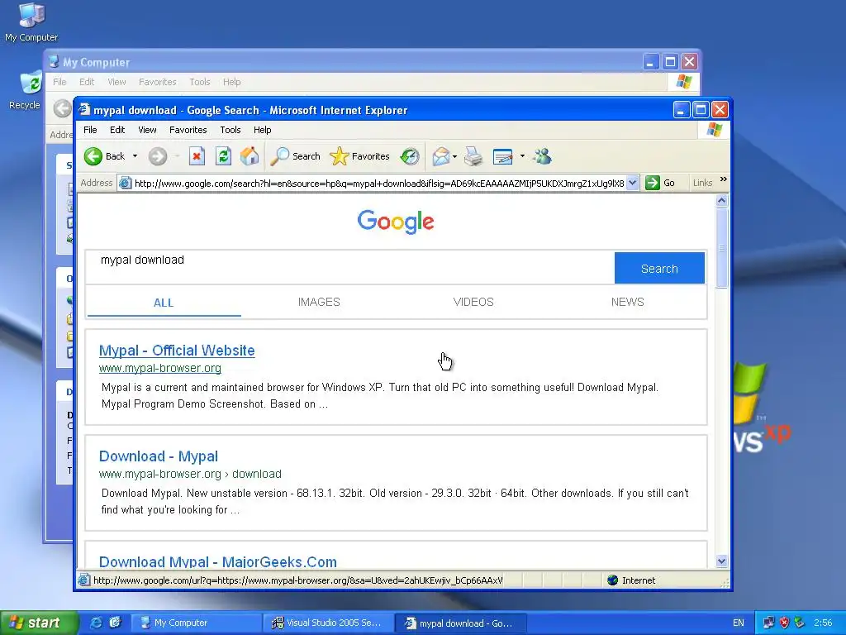This screenshot has height=635, width=846.
Task: Open the History clock icon
Action: point(410,156)
